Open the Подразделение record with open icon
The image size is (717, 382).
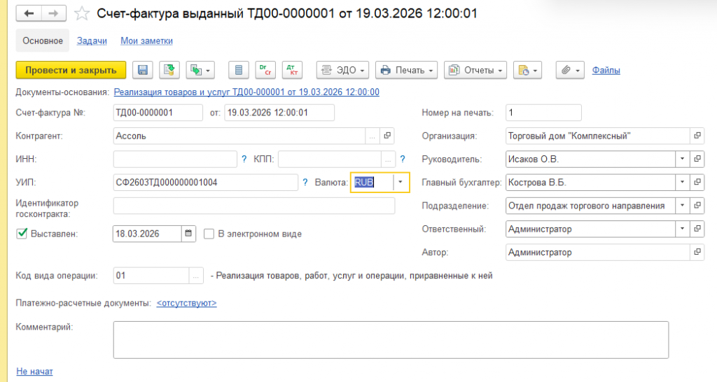click(x=697, y=206)
